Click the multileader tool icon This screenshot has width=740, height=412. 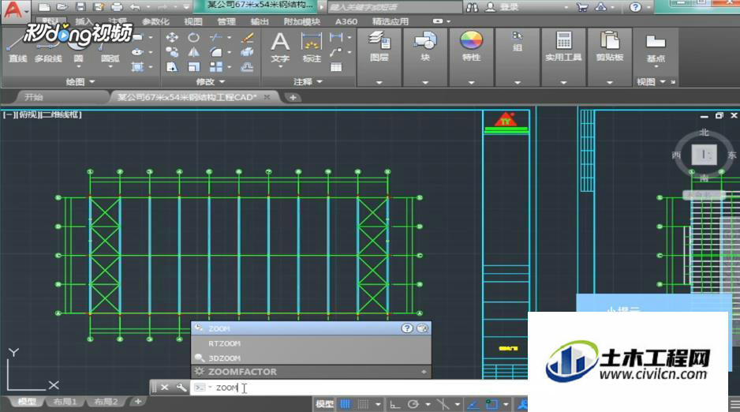tap(336, 52)
